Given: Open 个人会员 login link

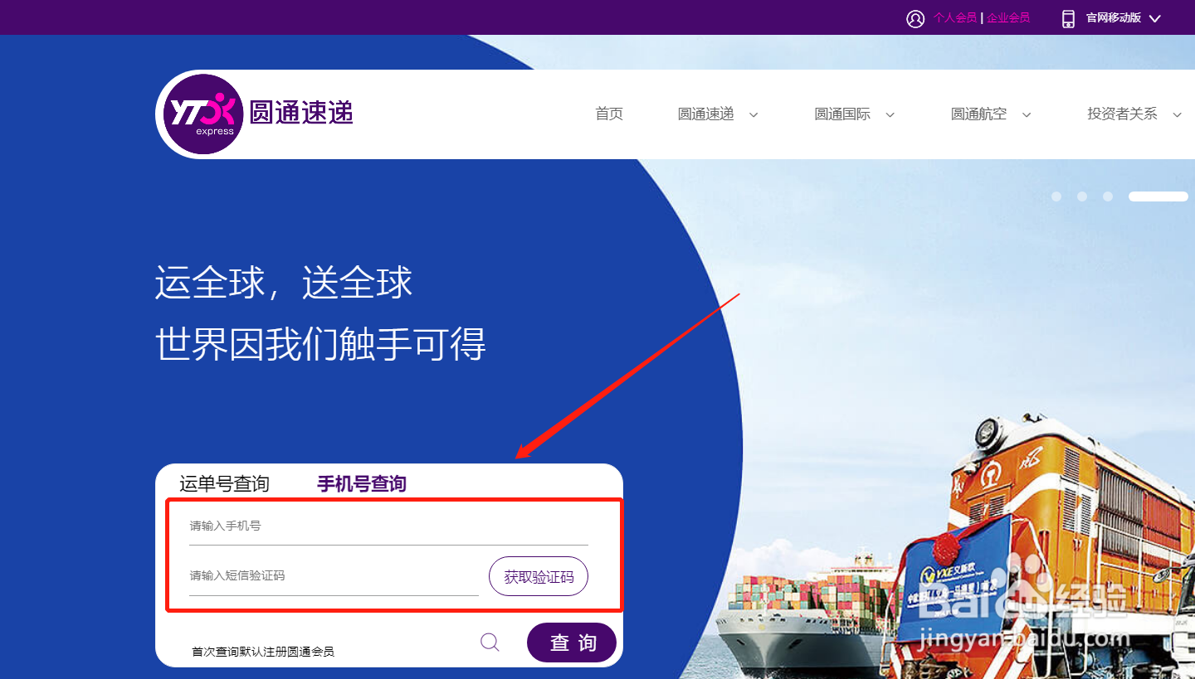Looking at the screenshot, I should tap(955, 18).
